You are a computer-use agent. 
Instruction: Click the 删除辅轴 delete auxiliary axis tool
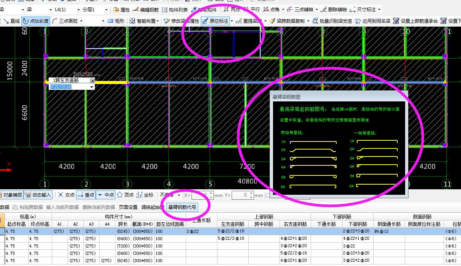[334, 10]
